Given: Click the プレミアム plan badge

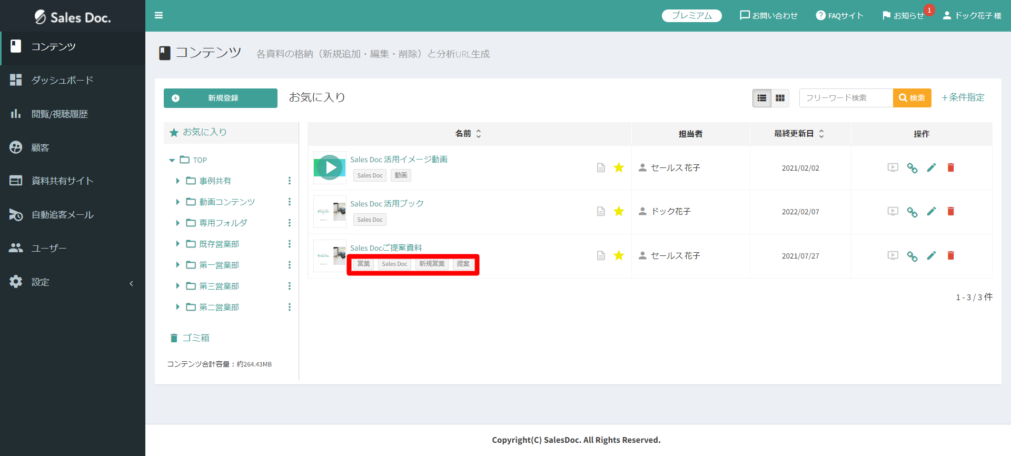Looking at the screenshot, I should point(691,16).
